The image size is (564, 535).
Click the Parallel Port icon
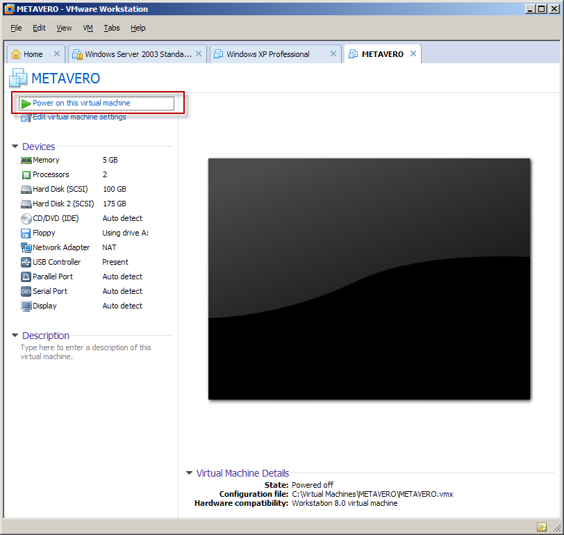click(x=26, y=277)
